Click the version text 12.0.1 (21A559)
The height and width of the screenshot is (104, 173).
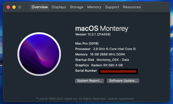99,34
